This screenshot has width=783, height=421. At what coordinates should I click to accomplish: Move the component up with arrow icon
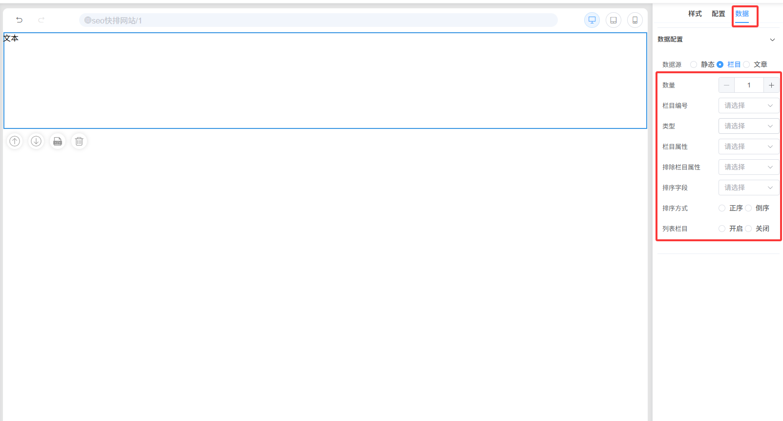[x=15, y=141]
